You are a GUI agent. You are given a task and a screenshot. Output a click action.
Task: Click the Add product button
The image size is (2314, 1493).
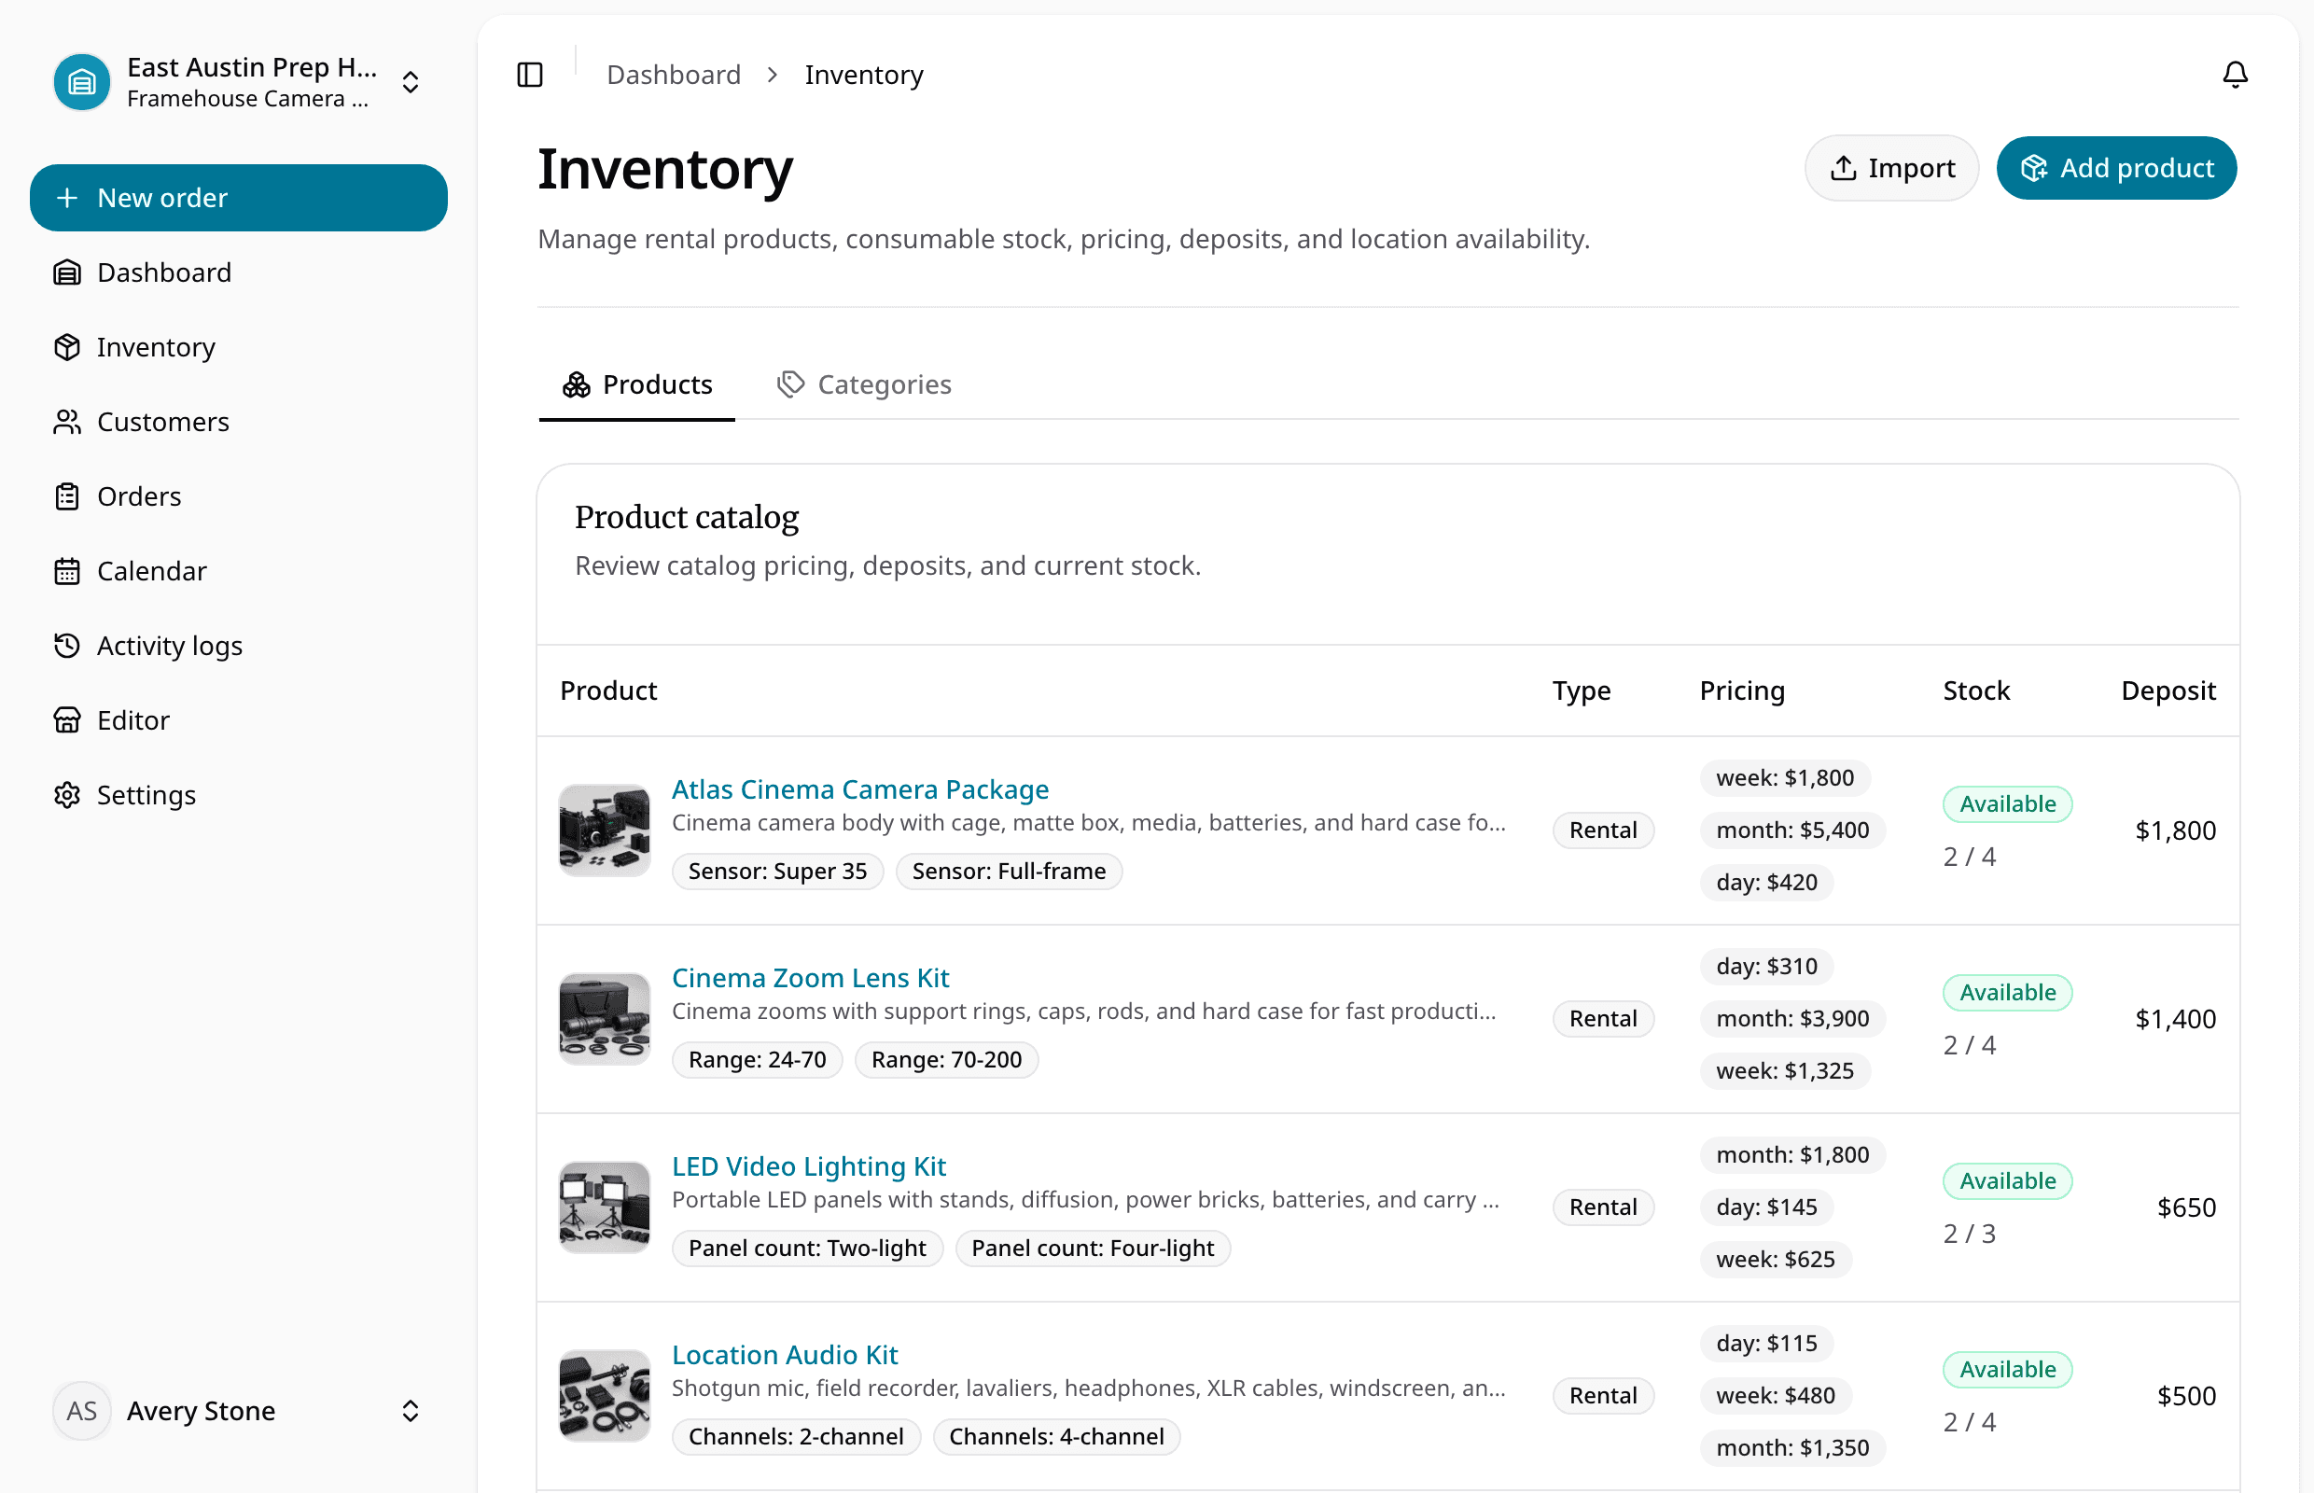click(2116, 168)
